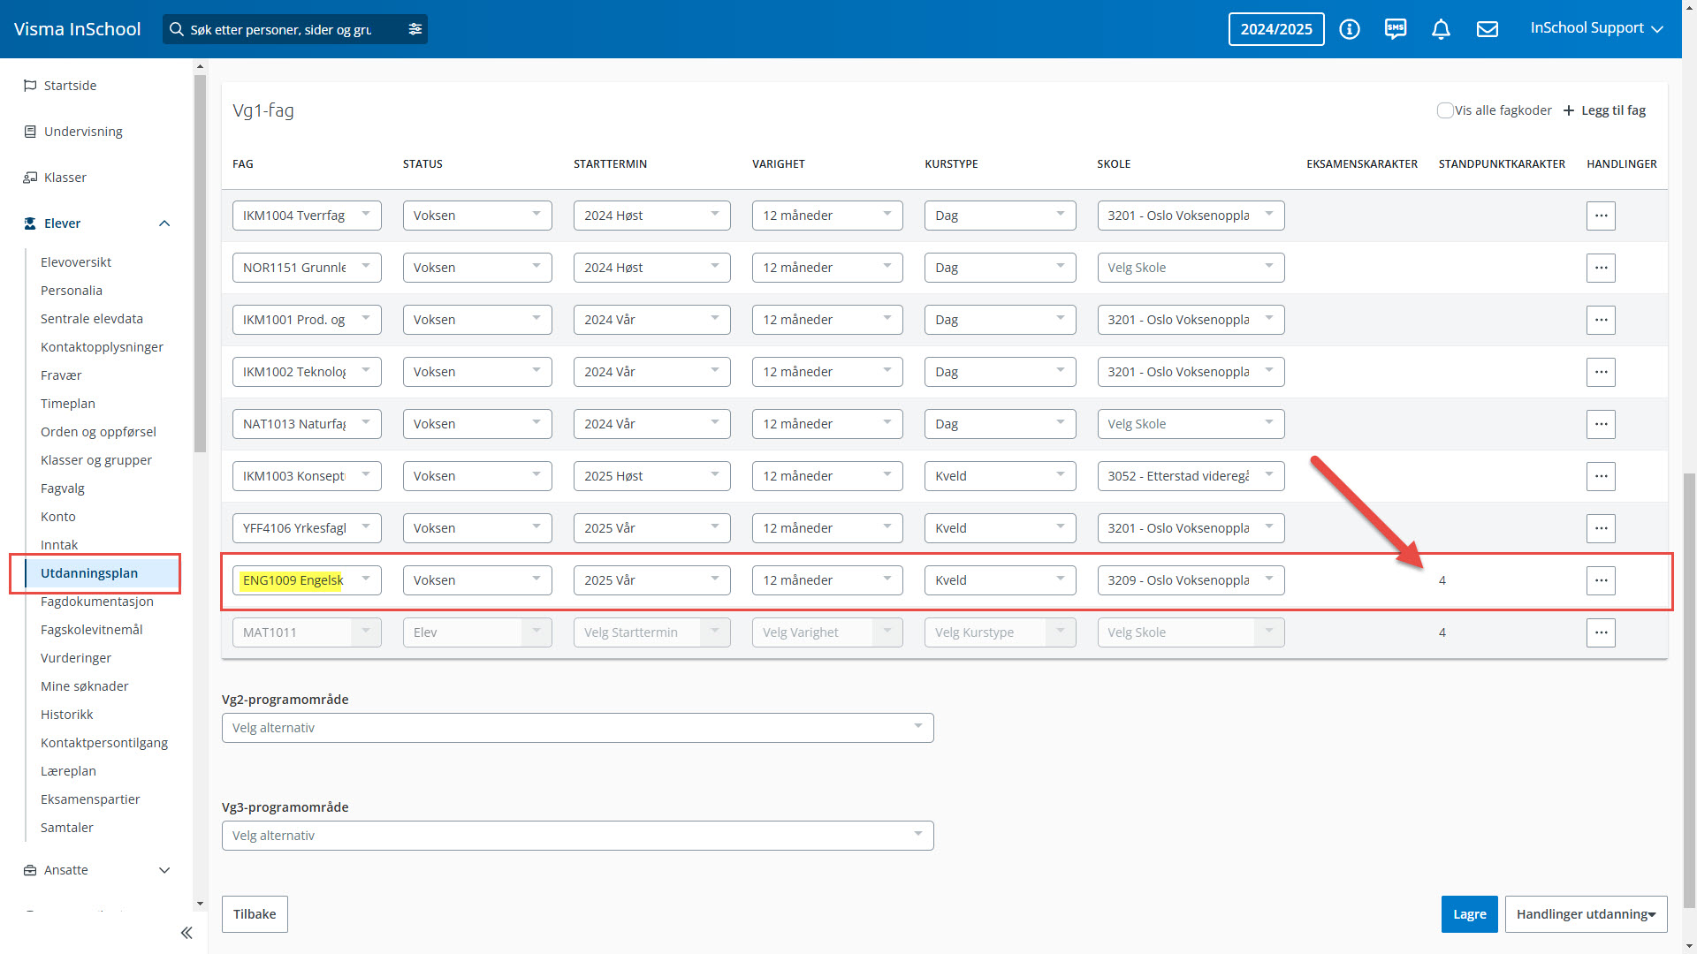Open three-dot menu for MAT1011 row
The width and height of the screenshot is (1697, 954).
pyautogui.click(x=1600, y=632)
